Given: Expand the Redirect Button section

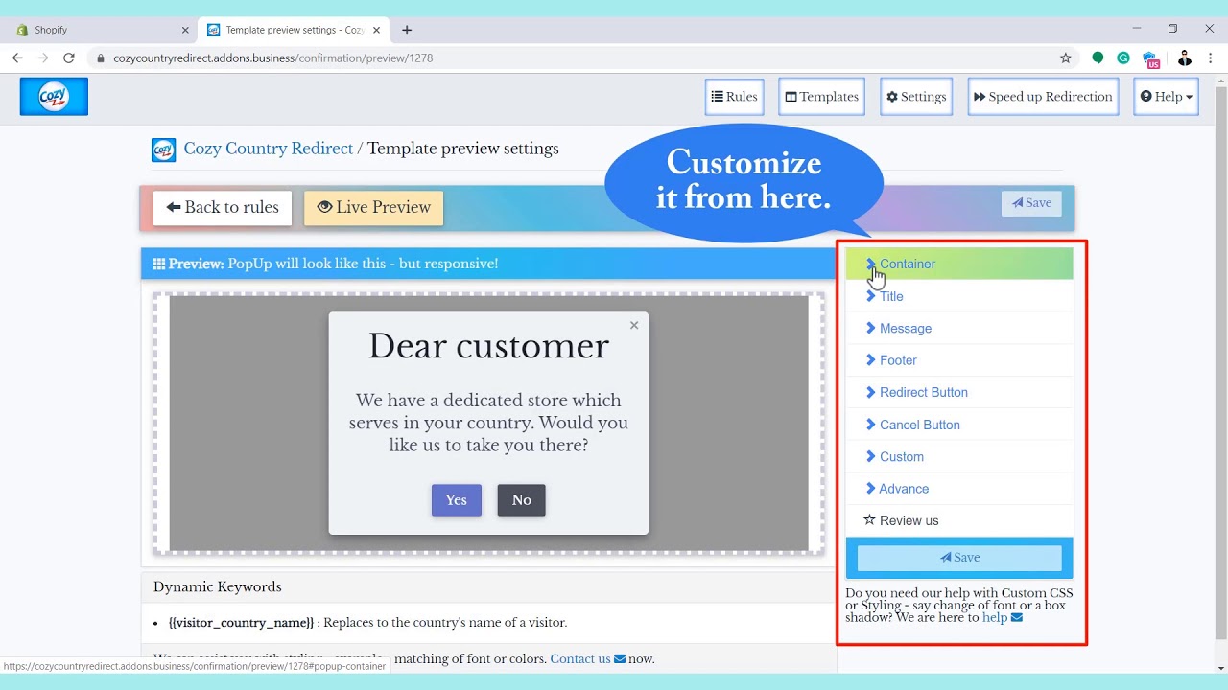Looking at the screenshot, I should coord(959,392).
